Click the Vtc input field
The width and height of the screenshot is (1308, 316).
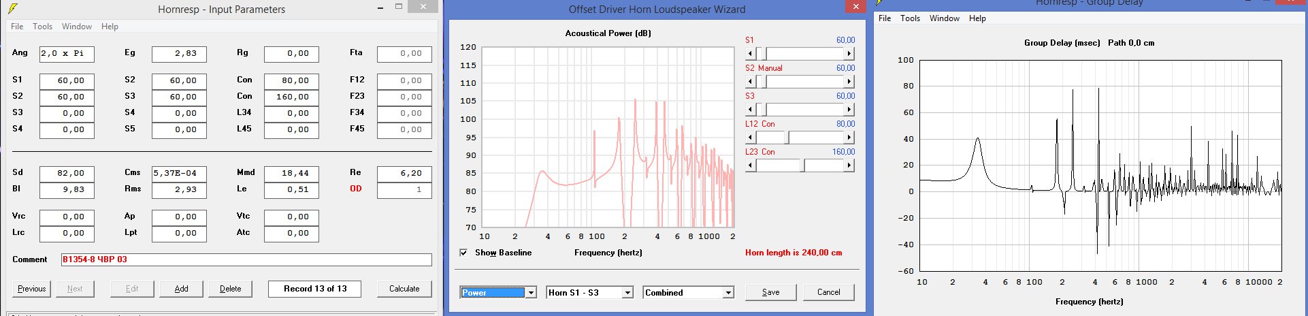pos(291,217)
